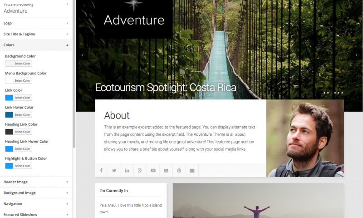Viewport: 363px width, 218px height.
Task: Open the Navigation settings section
Action: pyautogui.click(x=36, y=203)
